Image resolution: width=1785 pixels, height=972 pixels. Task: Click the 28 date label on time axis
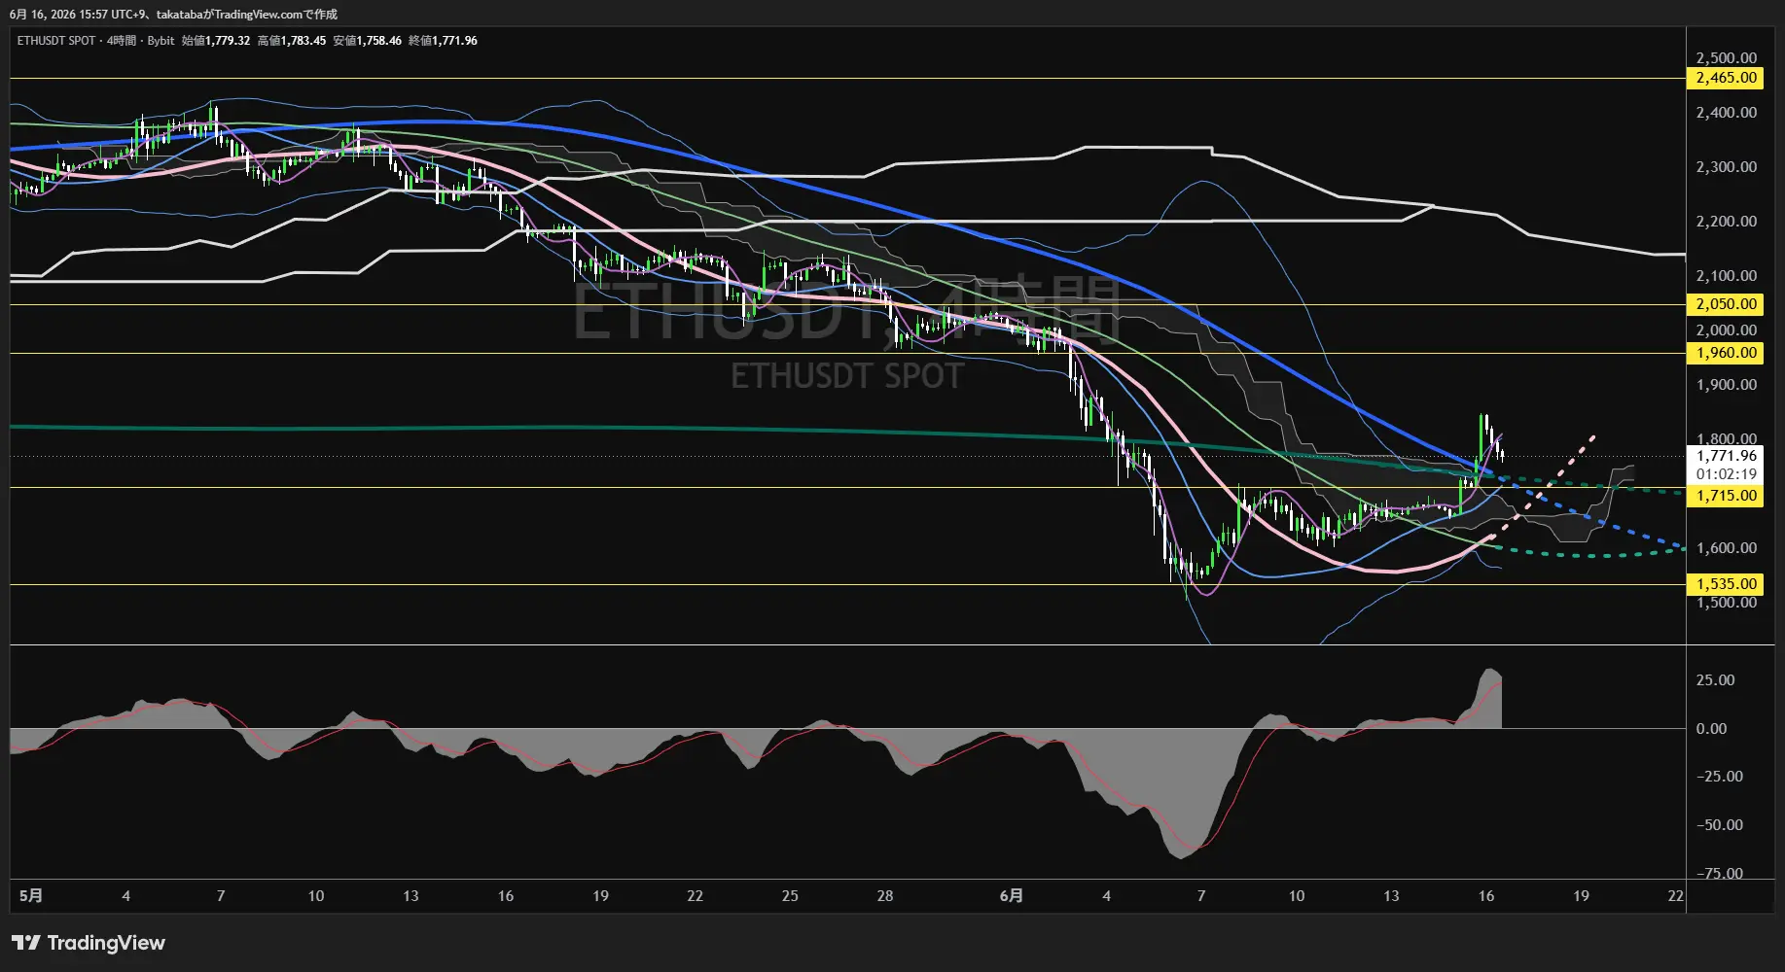click(x=884, y=896)
